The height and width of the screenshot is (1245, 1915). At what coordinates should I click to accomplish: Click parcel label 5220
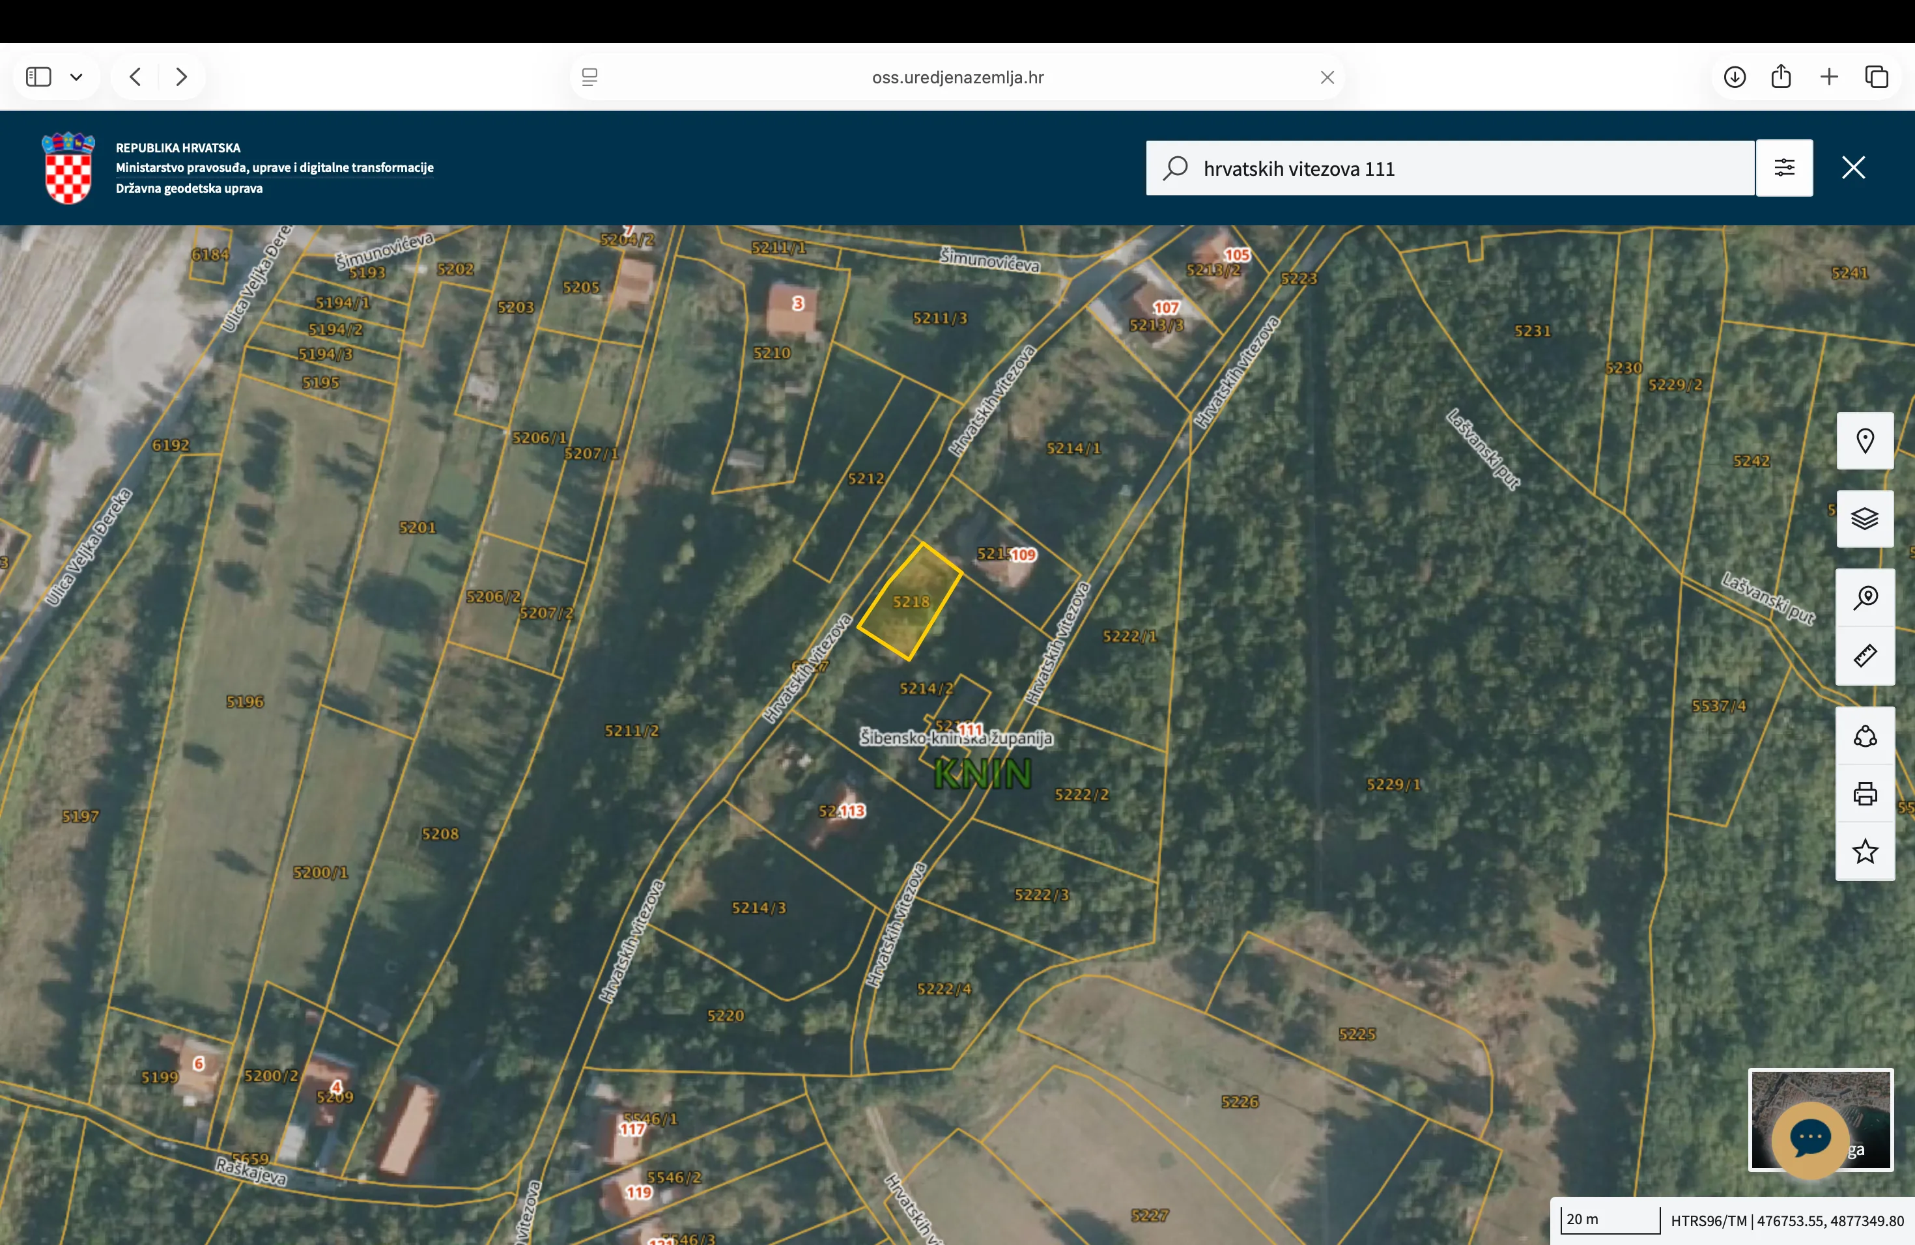726,1016
